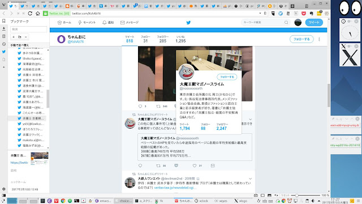
Task: Open the Bookmarks panel in sidebar
Action: (x=4, y=21)
